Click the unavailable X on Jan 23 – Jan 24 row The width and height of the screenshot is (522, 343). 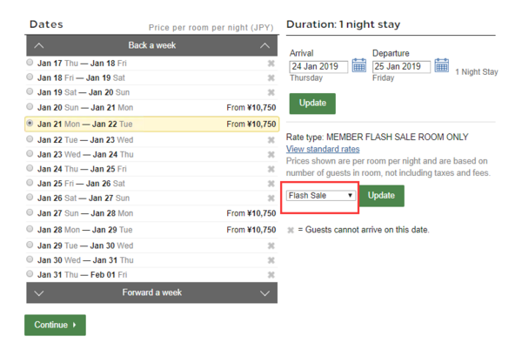[x=271, y=154]
